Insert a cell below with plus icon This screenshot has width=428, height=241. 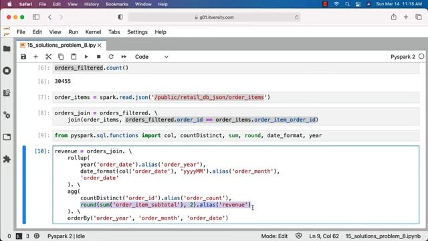tap(35, 56)
